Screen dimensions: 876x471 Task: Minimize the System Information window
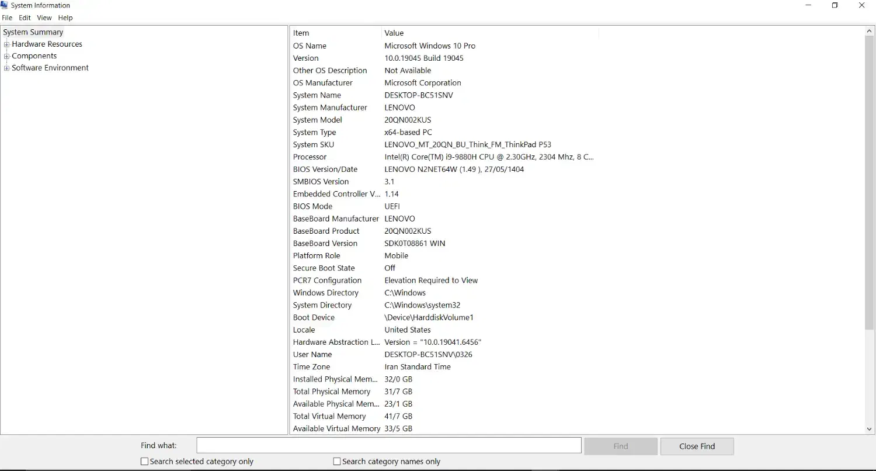coord(808,5)
